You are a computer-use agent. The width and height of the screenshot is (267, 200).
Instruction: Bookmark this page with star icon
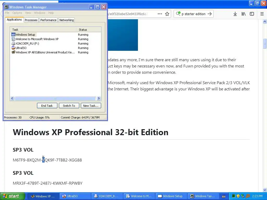point(167,14)
